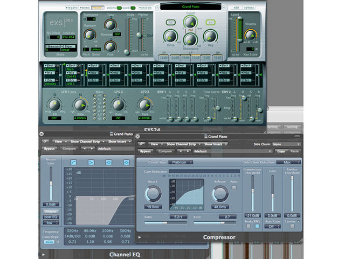Click the LFO 1 Rate knob
Viewport: 345px width, 259px height.
tap(80, 105)
